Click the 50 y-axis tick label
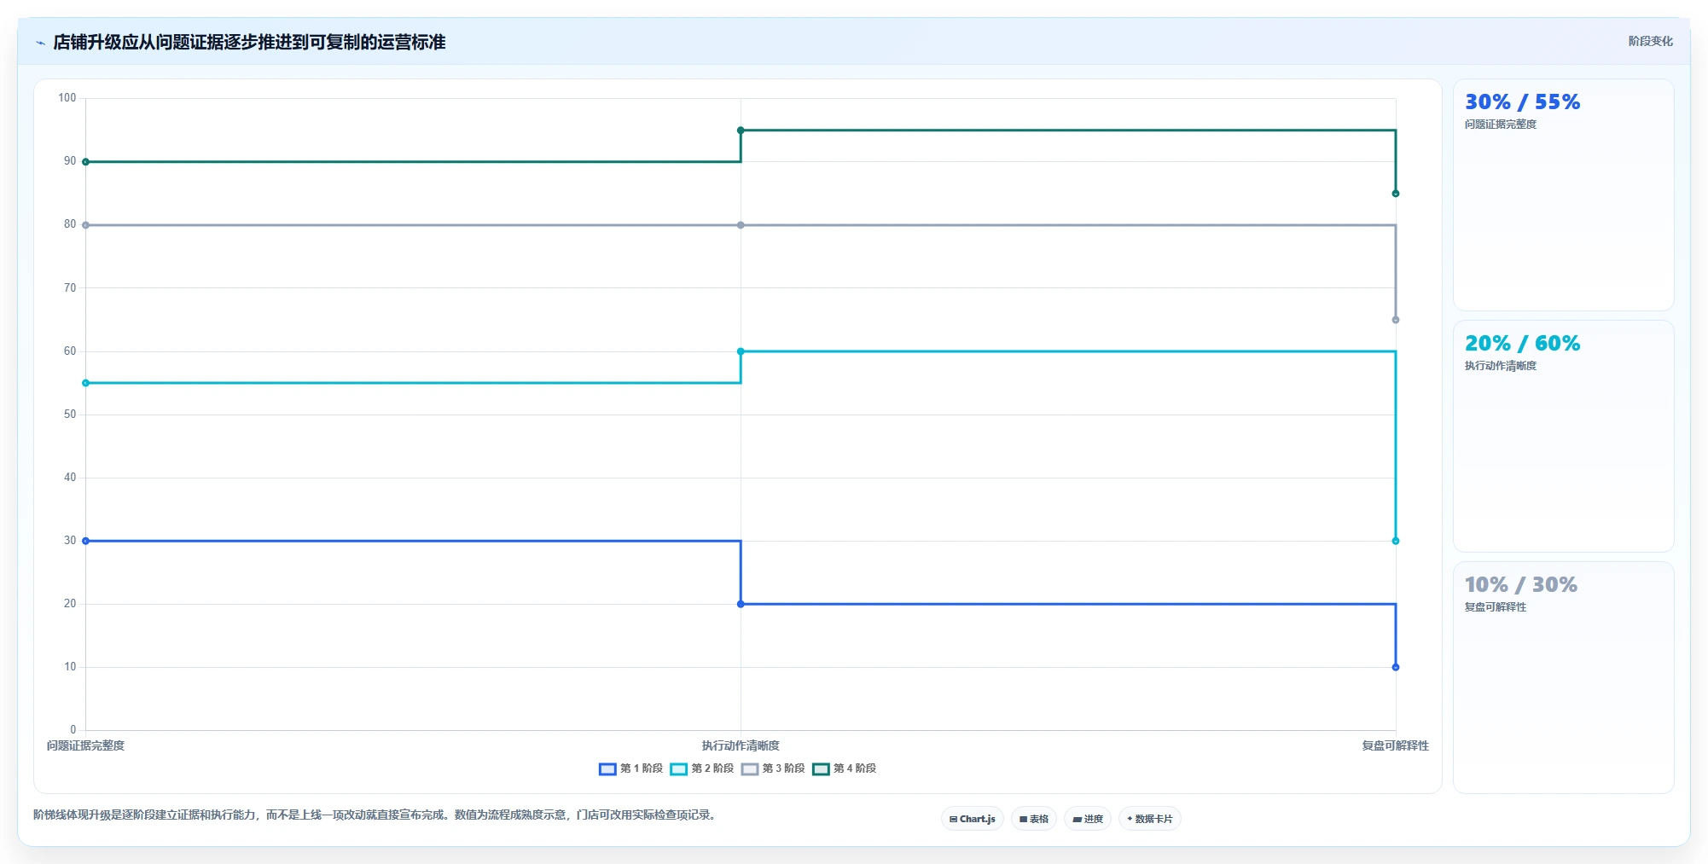The width and height of the screenshot is (1708, 864). pos(70,415)
